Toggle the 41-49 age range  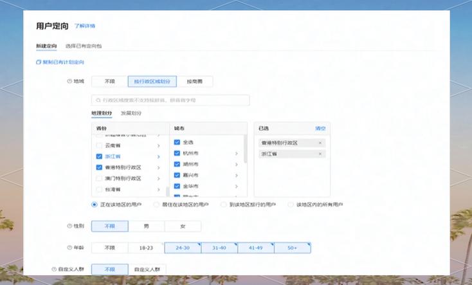coord(256,248)
